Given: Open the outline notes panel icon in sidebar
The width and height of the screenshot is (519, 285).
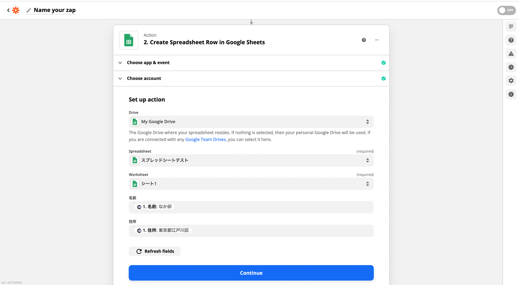Looking at the screenshot, I should pos(511,26).
